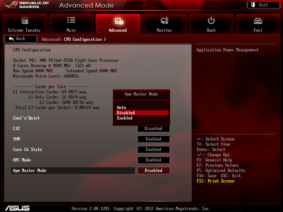Select the Advanced tab
The height and width of the screenshot is (212, 283).
[118, 24]
